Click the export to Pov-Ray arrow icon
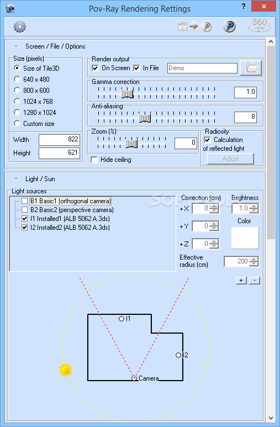Screen dimensions: 280x427 194,26
